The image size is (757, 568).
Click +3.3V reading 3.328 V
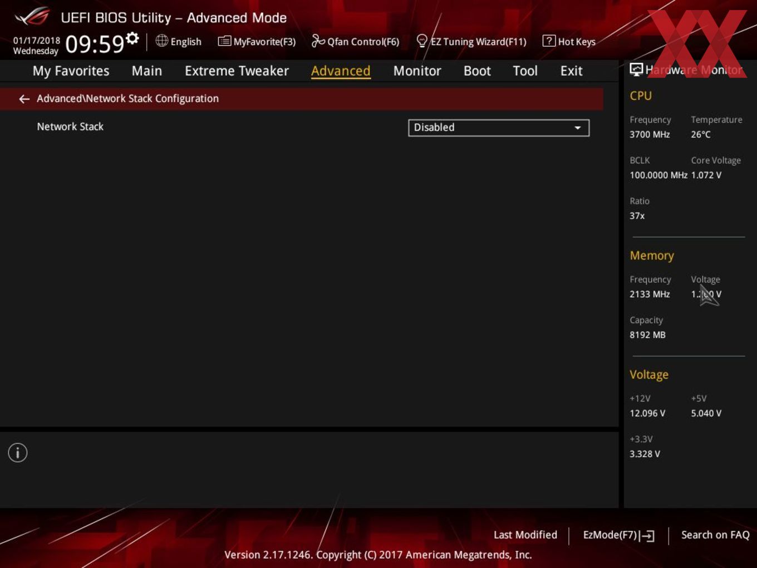pyautogui.click(x=645, y=454)
